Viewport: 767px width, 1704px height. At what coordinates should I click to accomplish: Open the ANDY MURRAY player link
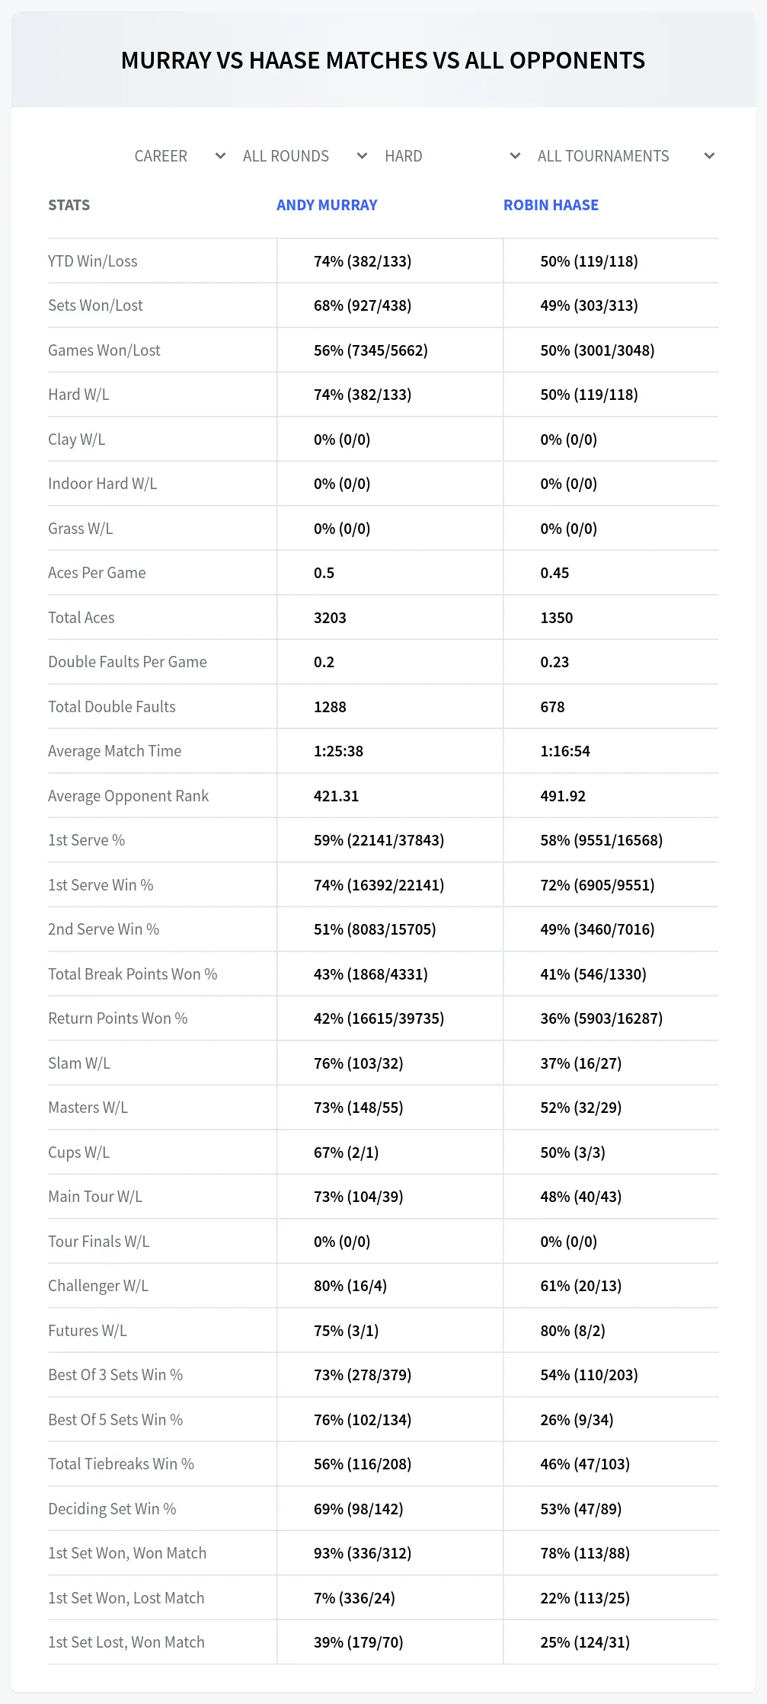[x=327, y=205]
